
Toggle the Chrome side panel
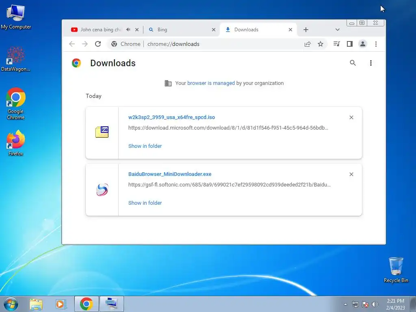click(x=350, y=44)
